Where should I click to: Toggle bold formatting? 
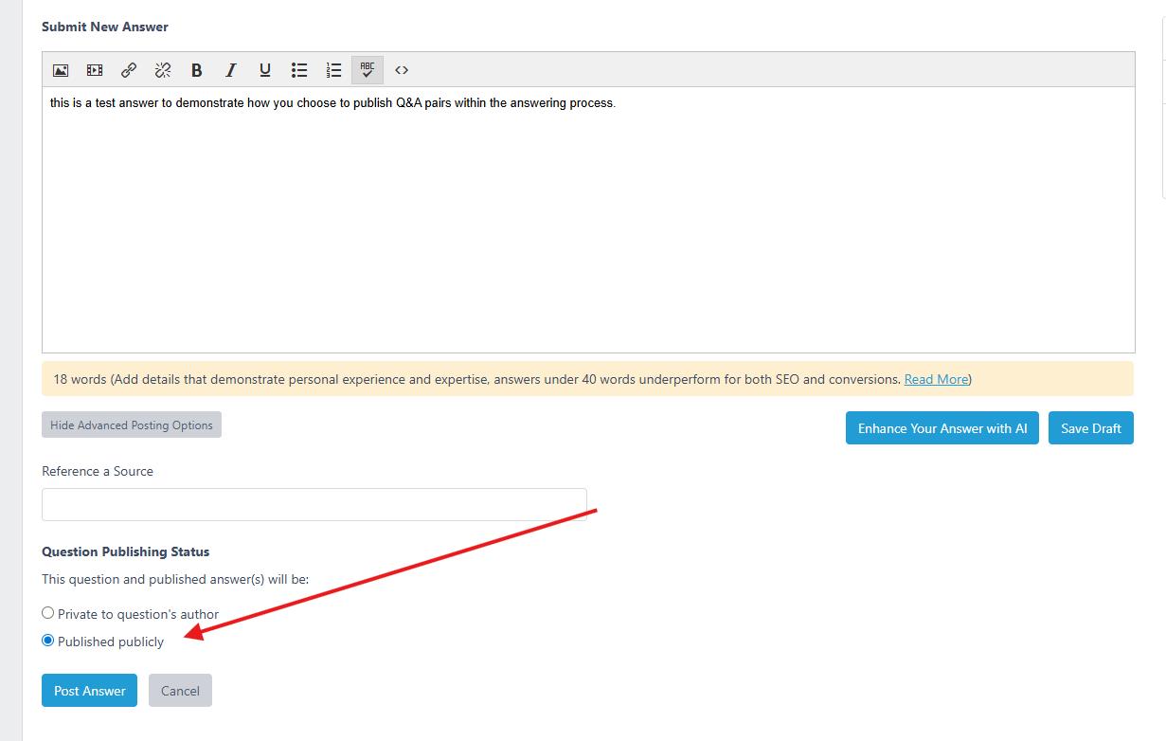click(197, 70)
